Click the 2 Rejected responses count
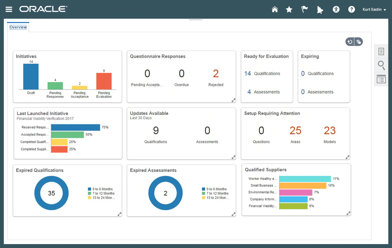Image resolution: width=392 pixels, height=248 pixels. tap(216, 74)
